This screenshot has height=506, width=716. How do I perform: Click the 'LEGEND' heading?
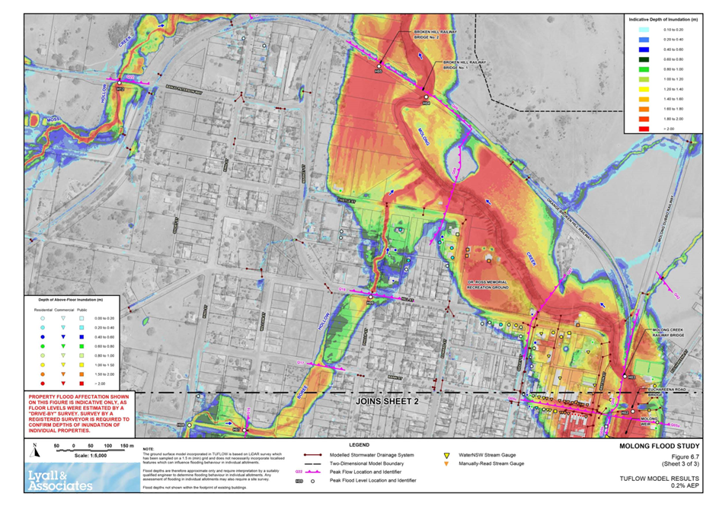359,445
